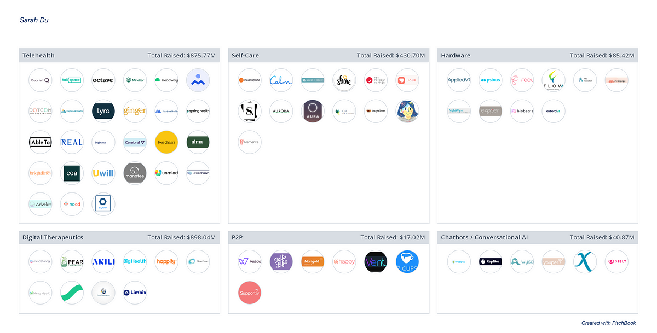Image resolution: width=657 pixels, height=333 pixels.
Task: Select the Aurora logo
Action: coord(281,111)
